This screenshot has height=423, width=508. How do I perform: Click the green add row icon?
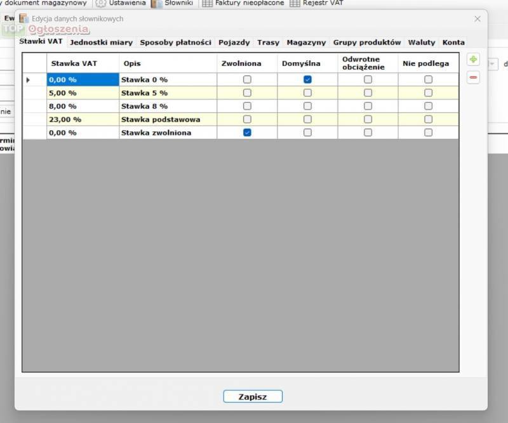(x=473, y=60)
